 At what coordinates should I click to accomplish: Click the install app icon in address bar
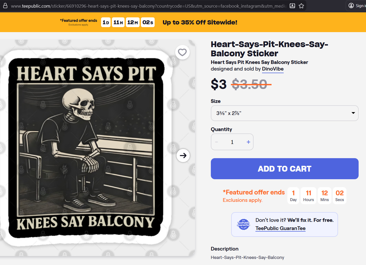pos(292,6)
